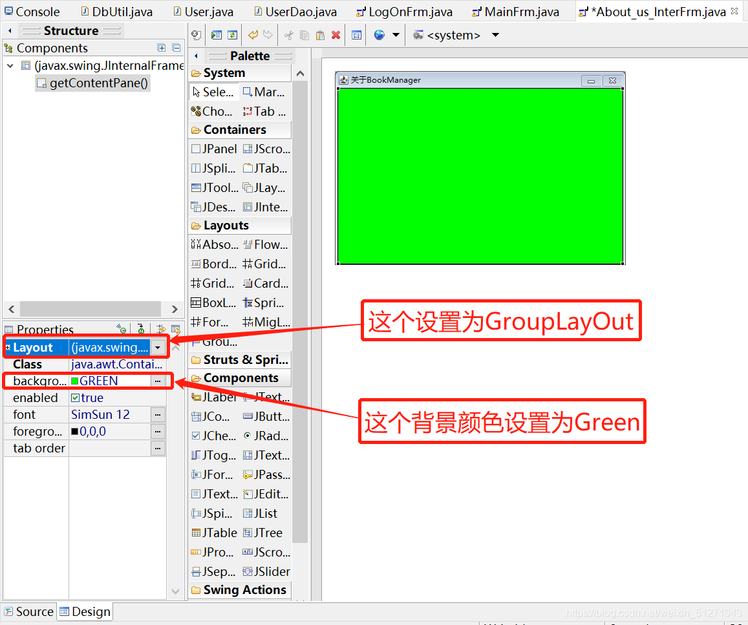Select JButton from the Components palette
This screenshot has height=625, width=748.
[265, 416]
